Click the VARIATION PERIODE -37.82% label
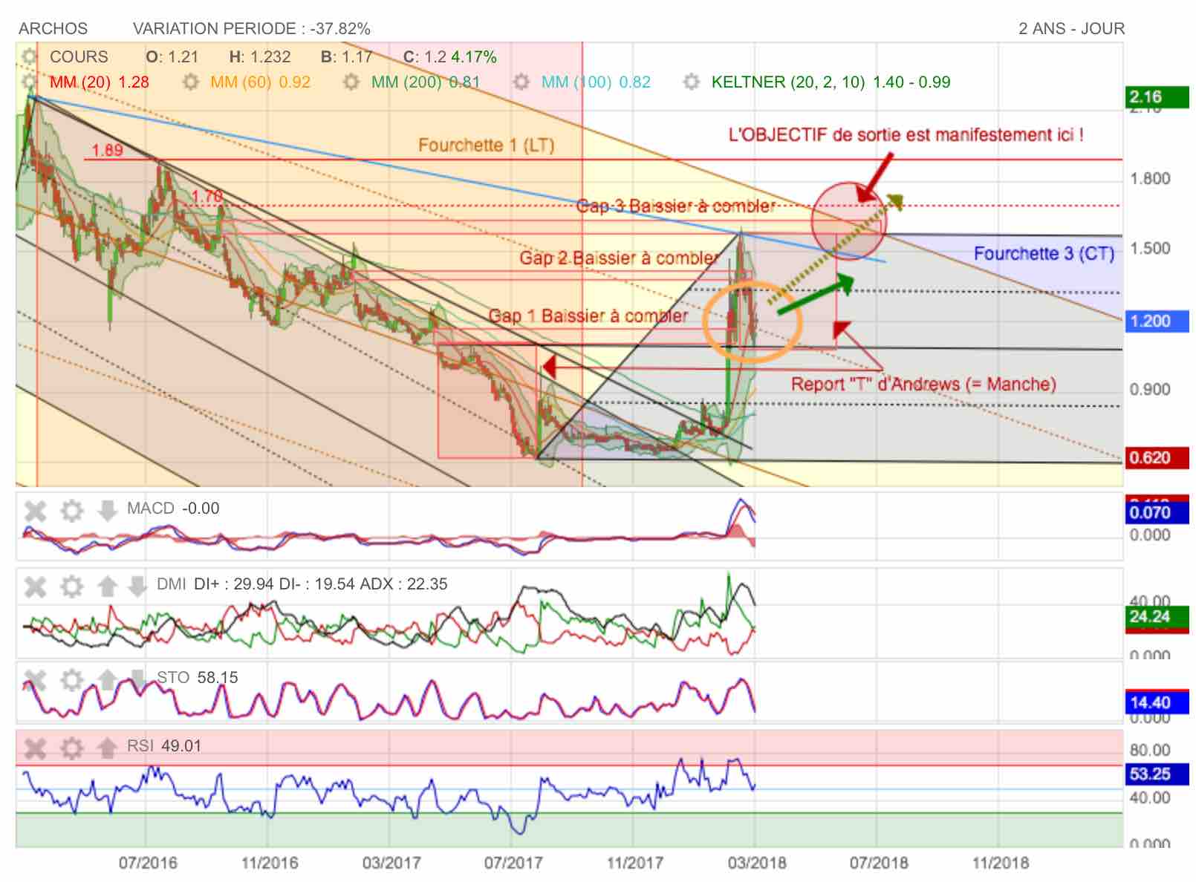 252,28
